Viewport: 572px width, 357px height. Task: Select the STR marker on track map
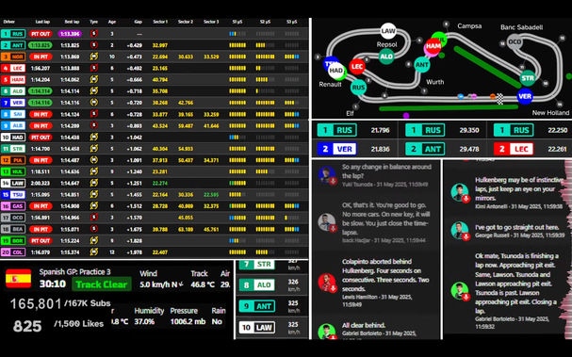tap(528, 78)
